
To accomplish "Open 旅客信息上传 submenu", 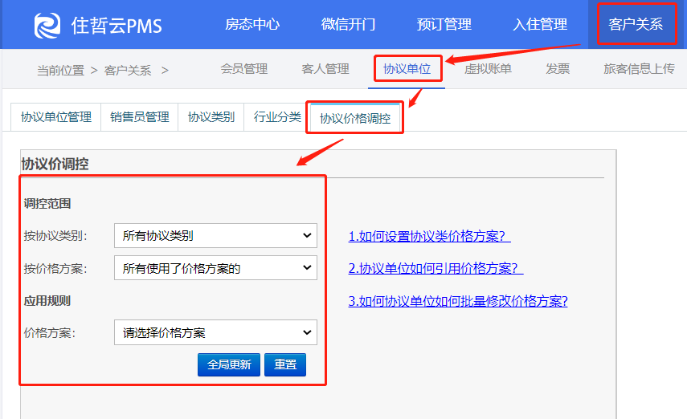I will tap(639, 69).
